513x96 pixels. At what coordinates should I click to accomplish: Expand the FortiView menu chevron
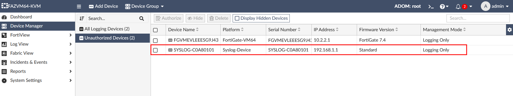pos(70,35)
